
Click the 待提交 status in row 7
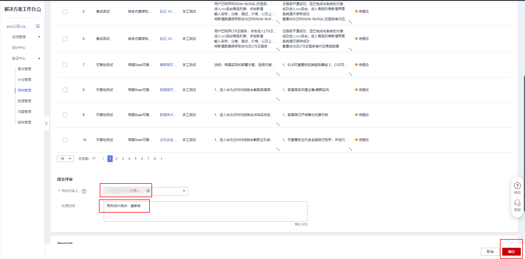click(x=362, y=65)
